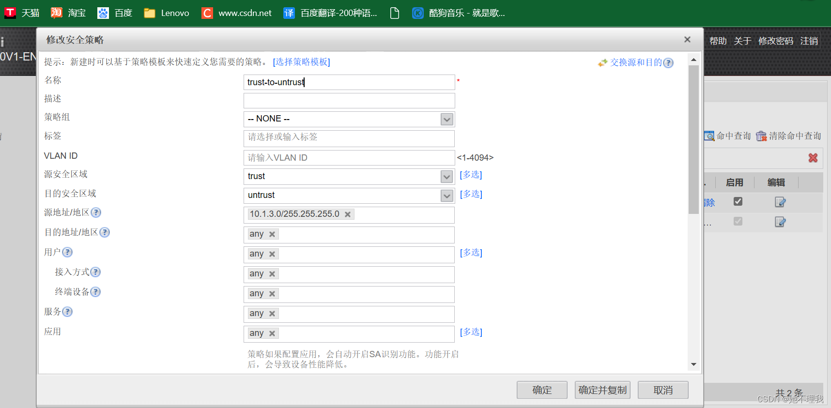Open 关于 in the top menu
Viewport: 831px width, 408px height.
(742, 41)
